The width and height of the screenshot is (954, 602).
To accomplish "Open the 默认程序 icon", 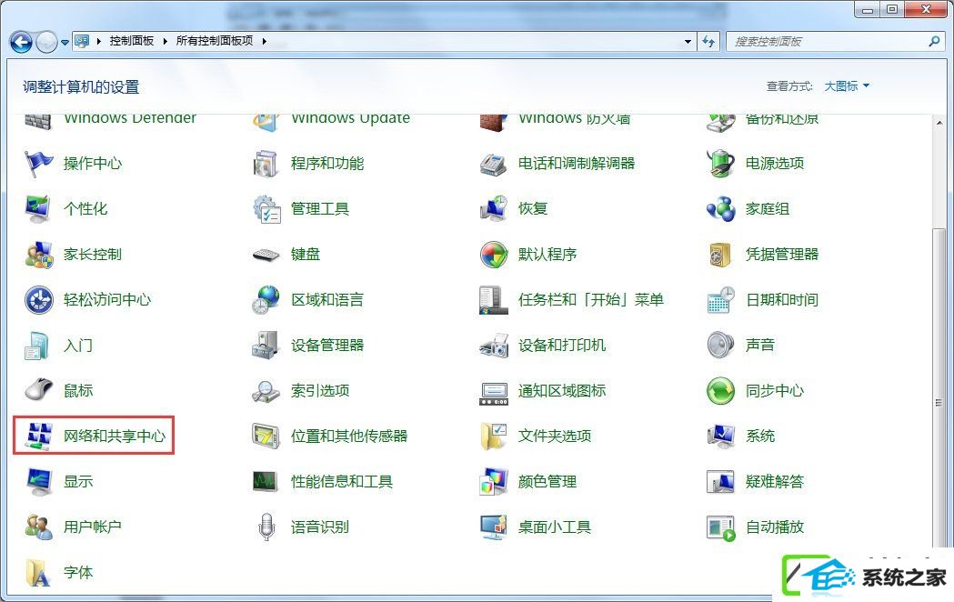I will tap(494, 255).
